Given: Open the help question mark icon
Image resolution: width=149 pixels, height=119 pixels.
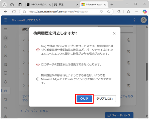Looking at the screenshot, I should click(134, 20).
